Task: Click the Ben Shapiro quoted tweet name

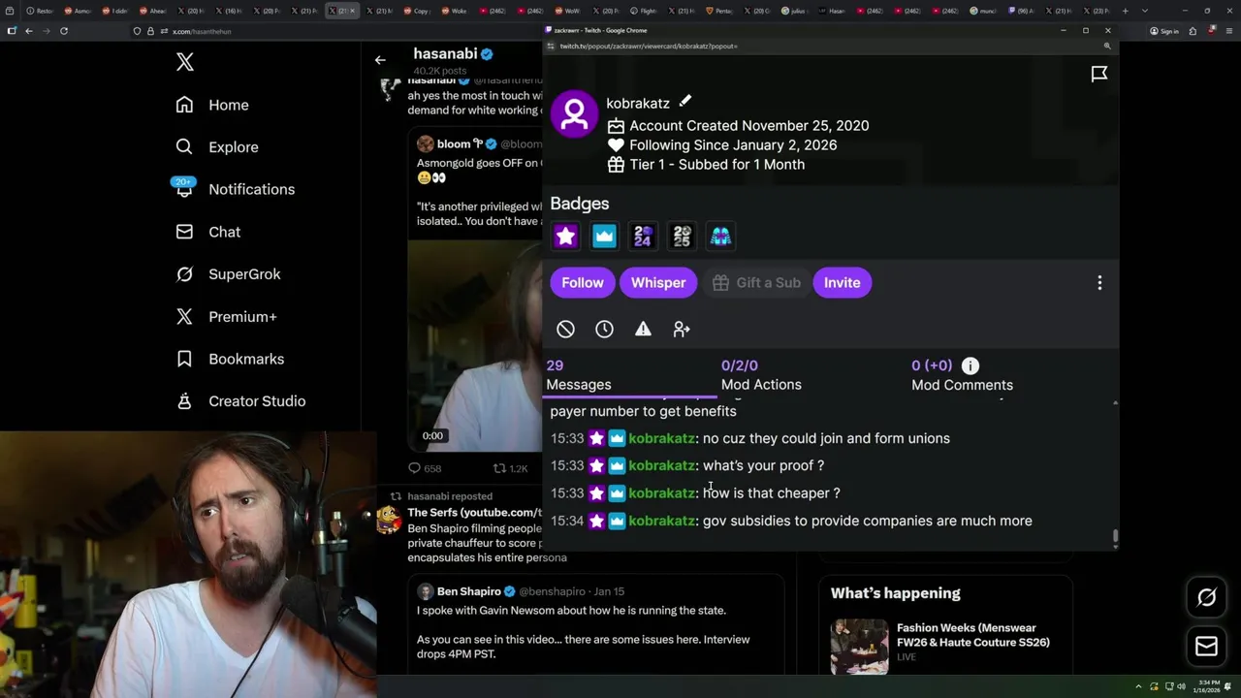Action: coord(469,591)
